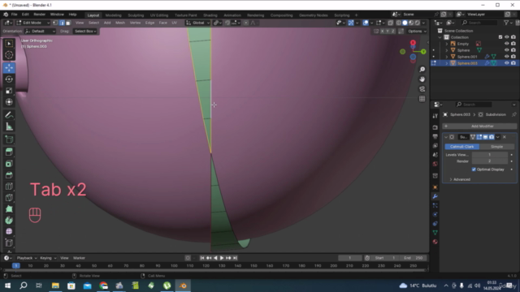Screen dimensions: 520x292
Task: Hide Empty object via eye icon
Action: click(x=506, y=44)
